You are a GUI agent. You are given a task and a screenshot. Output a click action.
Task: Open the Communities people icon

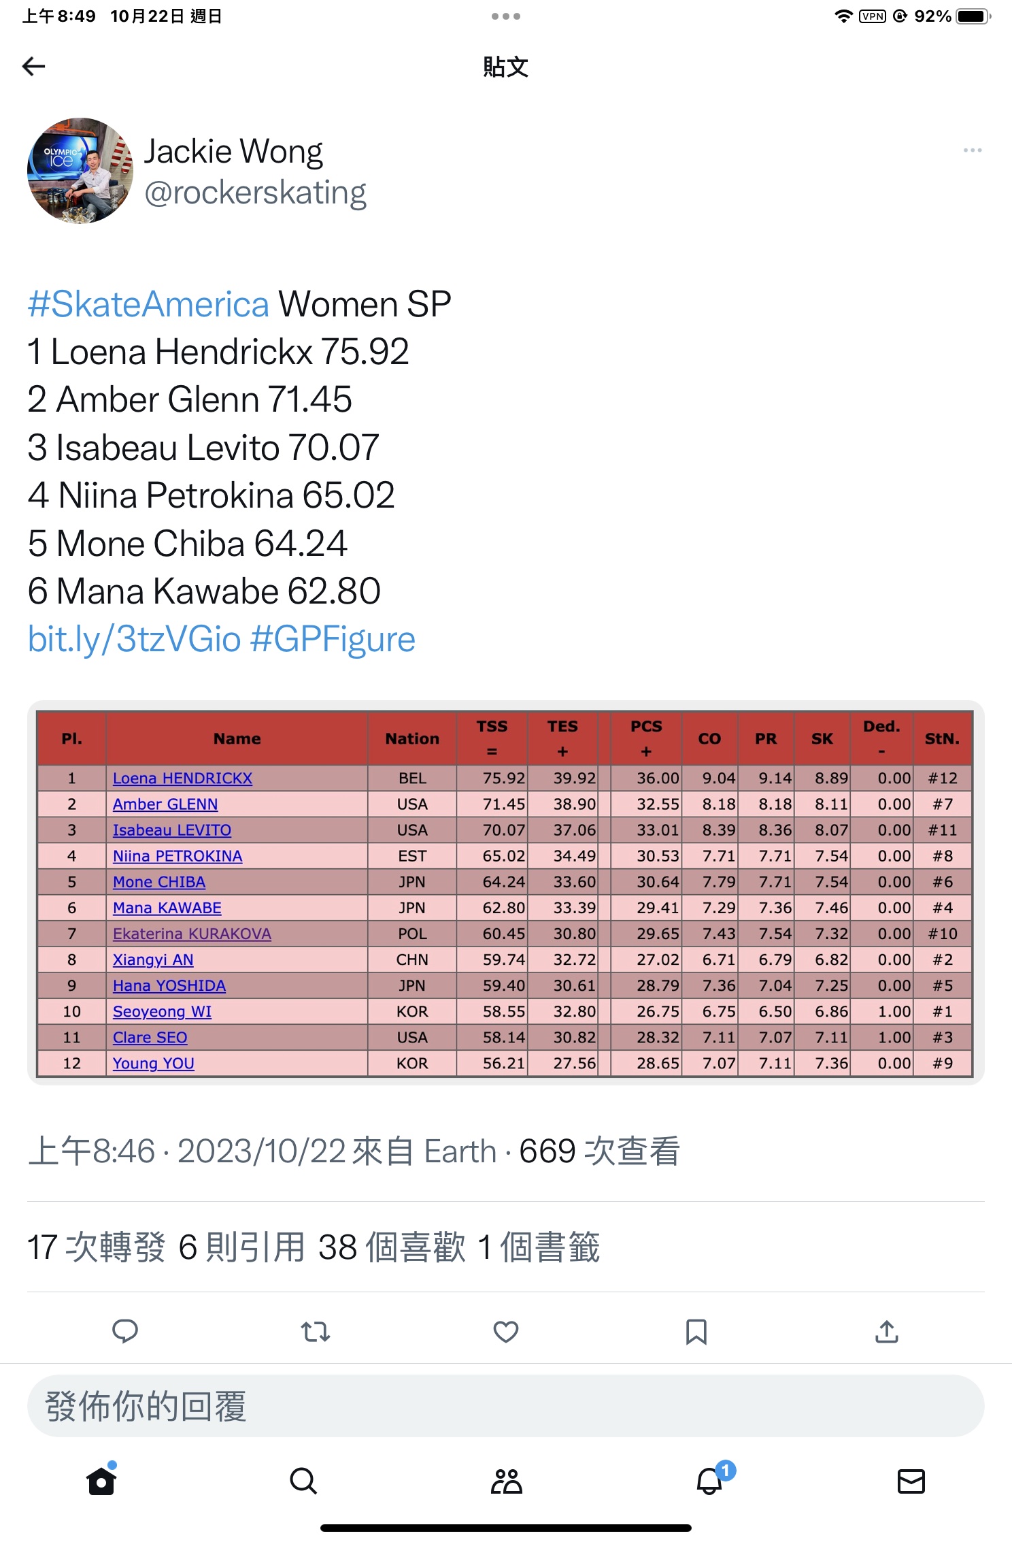(506, 1481)
